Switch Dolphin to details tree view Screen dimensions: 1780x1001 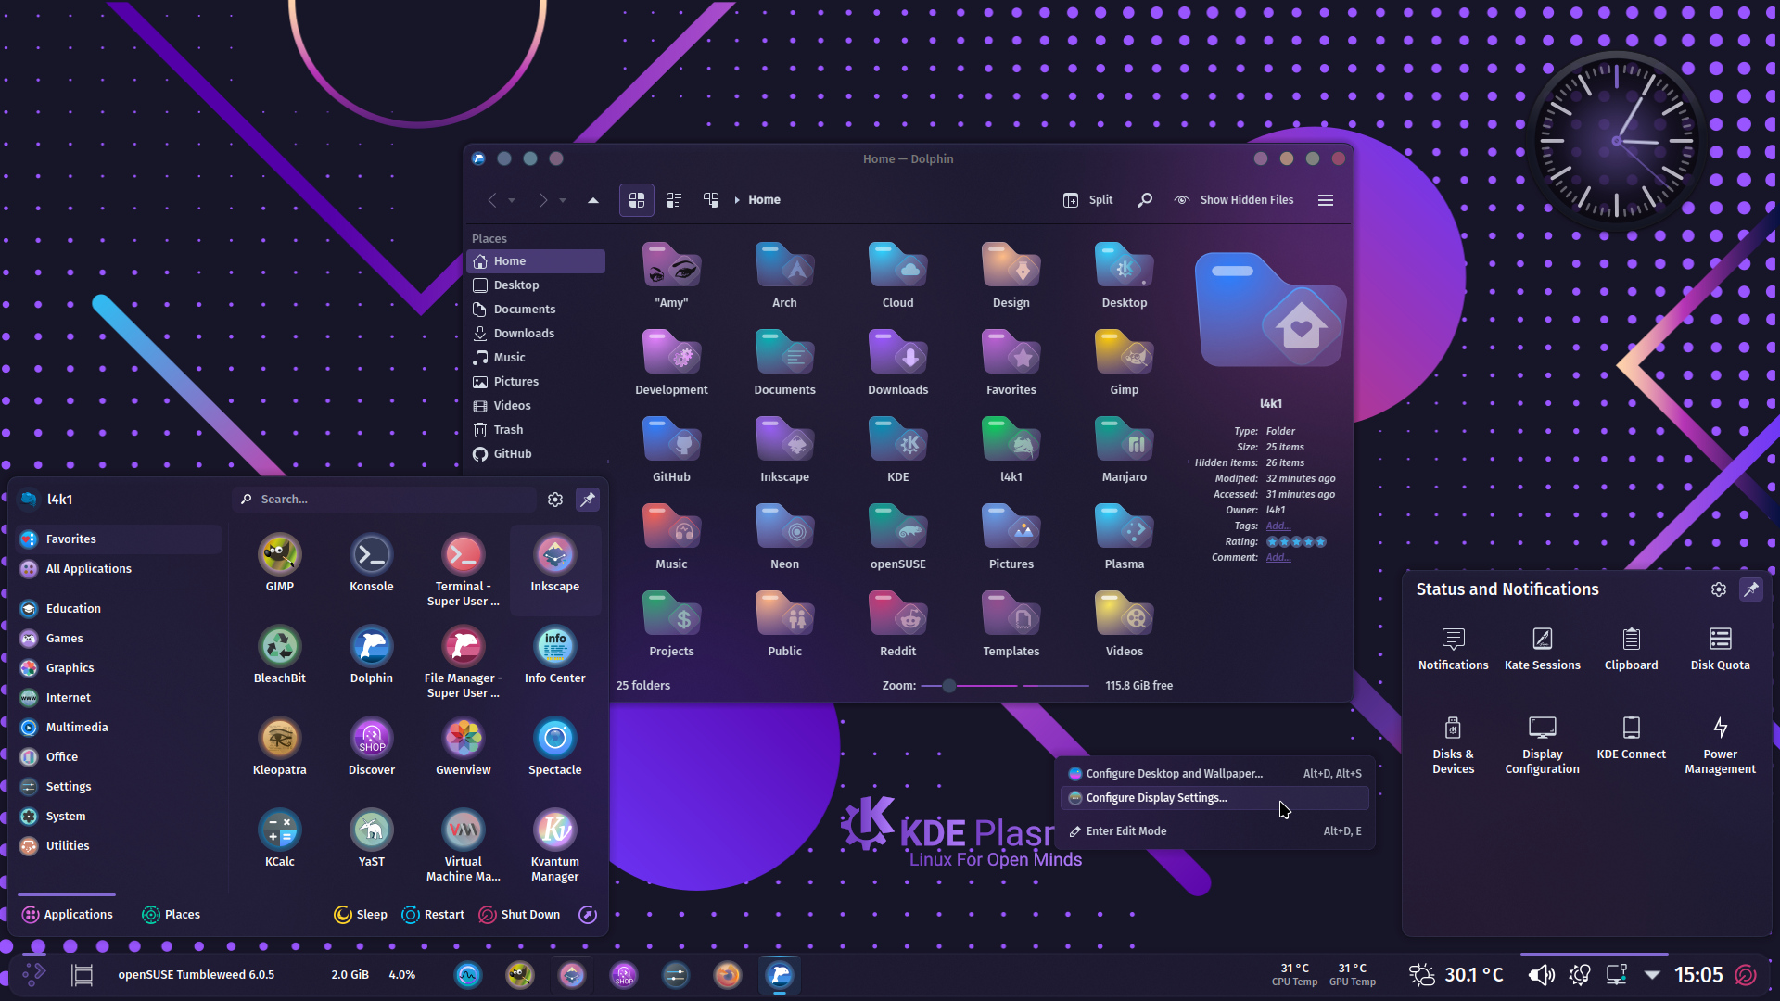711,200
